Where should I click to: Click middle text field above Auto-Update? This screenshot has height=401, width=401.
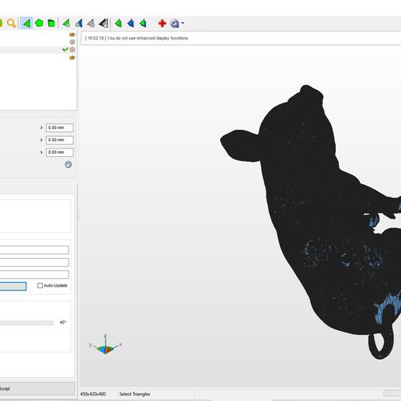[34, 262]
